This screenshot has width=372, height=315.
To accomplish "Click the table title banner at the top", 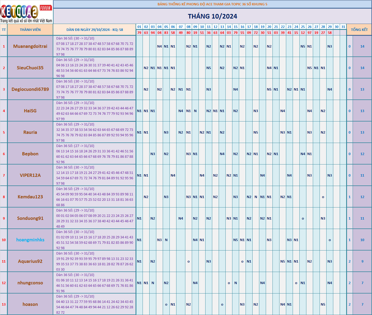I will click(x=212, y=4).
